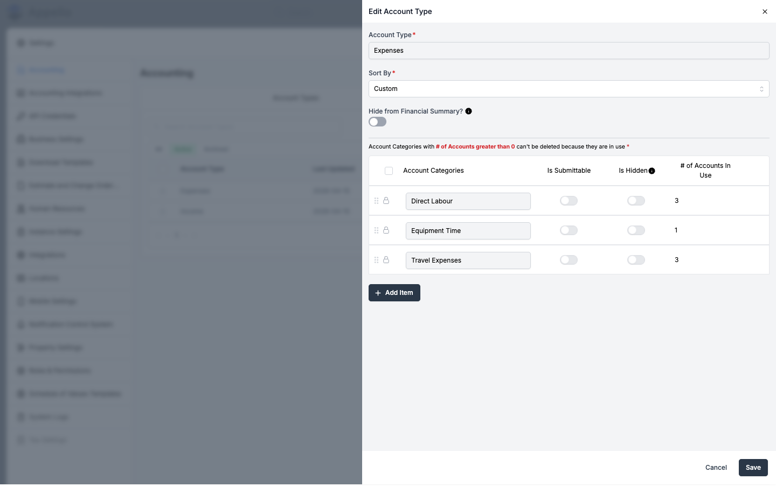This screenshot has width=776, height=494.
Task: Close the Edit Account Type panel
Action: [765, 11]
